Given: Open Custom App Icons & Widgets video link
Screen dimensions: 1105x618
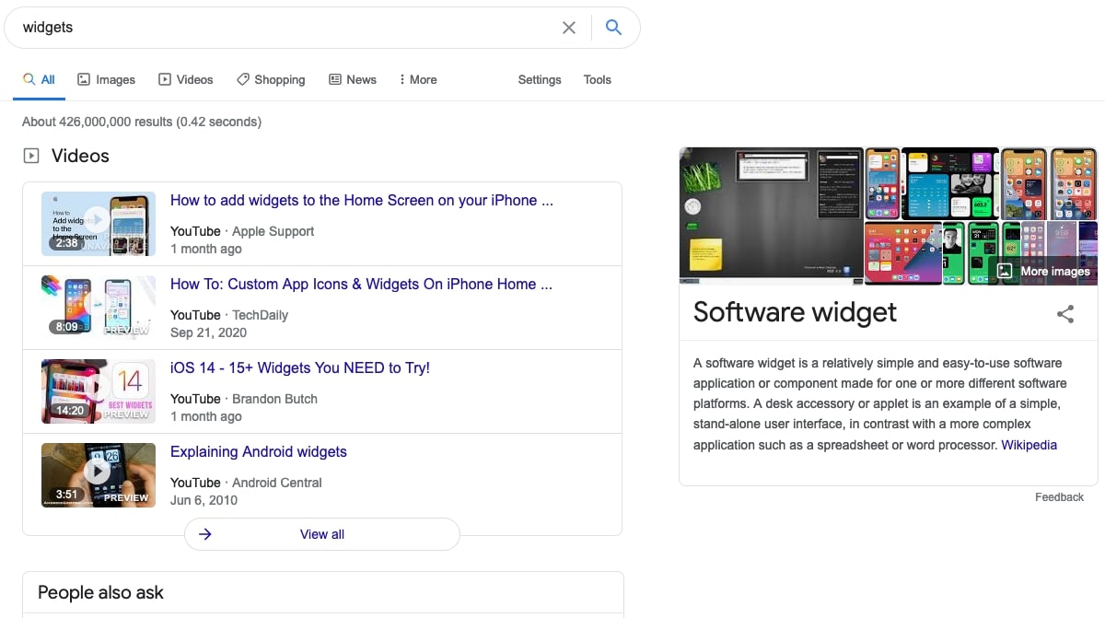Looking at the screenshot, I should (x=362, y=284).
